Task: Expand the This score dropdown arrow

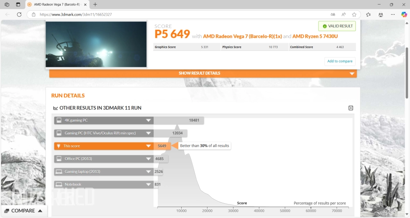Action: click(148, 146)
